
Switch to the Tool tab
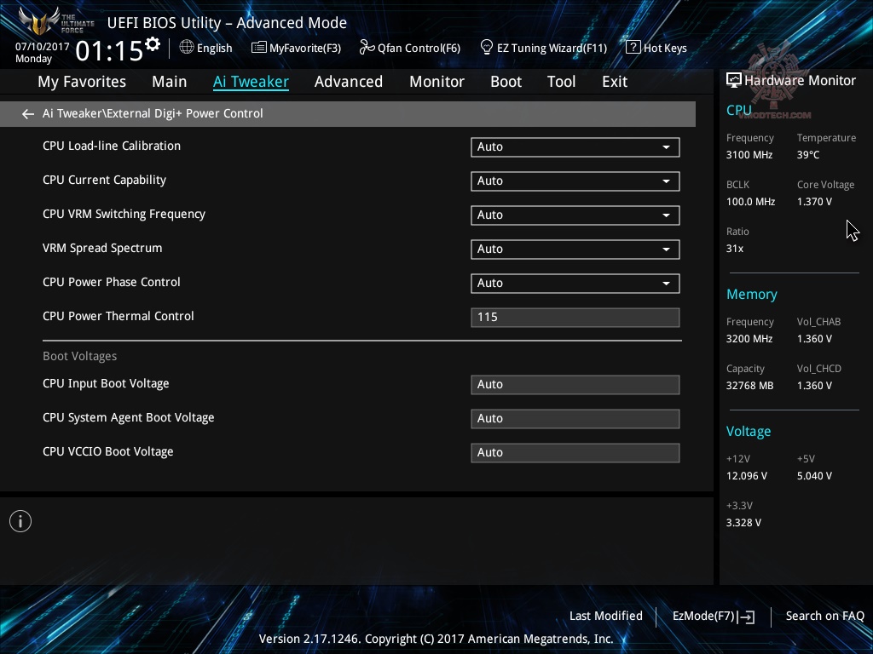[561, 82]
